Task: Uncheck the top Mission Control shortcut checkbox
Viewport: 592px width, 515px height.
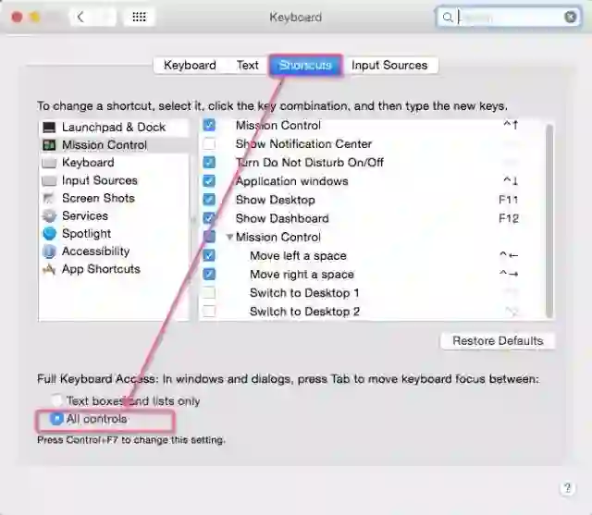Action: (x=209, y=125)
